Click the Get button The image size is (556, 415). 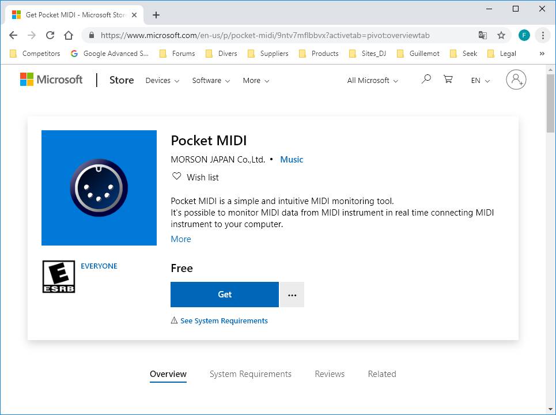tap(225, 295)
